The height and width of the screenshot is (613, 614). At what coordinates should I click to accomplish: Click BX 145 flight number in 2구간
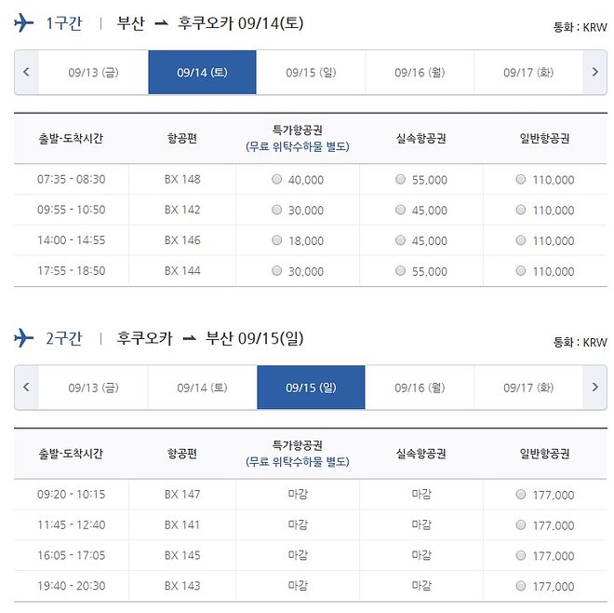point(182,555)
